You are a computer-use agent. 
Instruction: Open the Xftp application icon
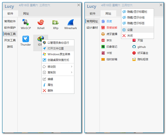point(55,22)
